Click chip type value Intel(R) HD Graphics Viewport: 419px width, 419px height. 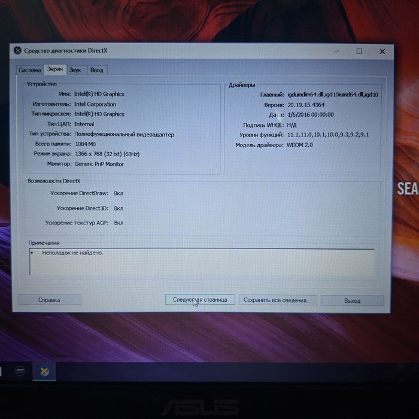point(99,114)
